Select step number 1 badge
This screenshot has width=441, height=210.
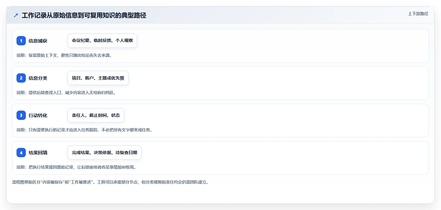21,41
